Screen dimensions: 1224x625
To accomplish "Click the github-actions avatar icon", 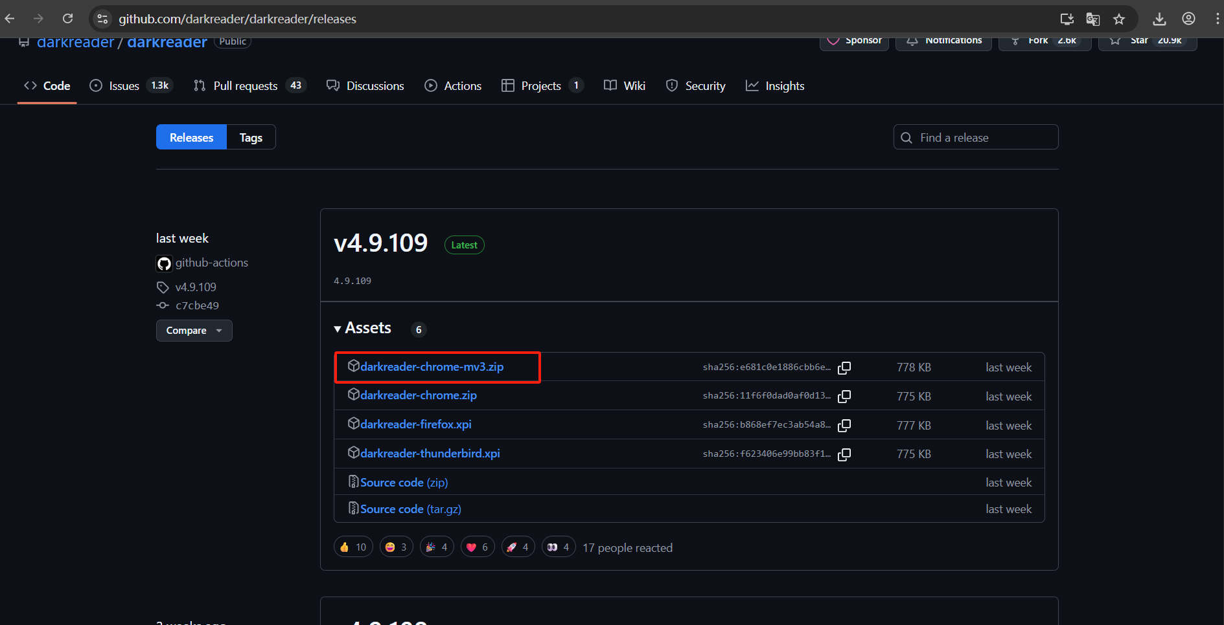I will point(164,263).
